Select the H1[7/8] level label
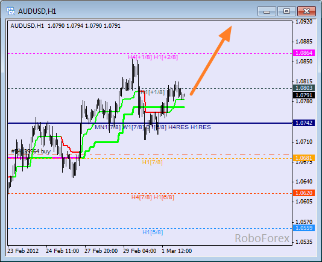 tap(153, 162)
